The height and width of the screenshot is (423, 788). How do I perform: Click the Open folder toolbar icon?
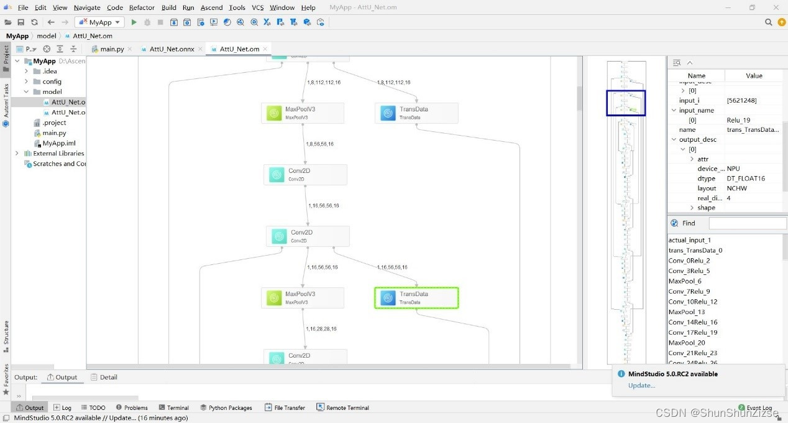coord(8,22)
